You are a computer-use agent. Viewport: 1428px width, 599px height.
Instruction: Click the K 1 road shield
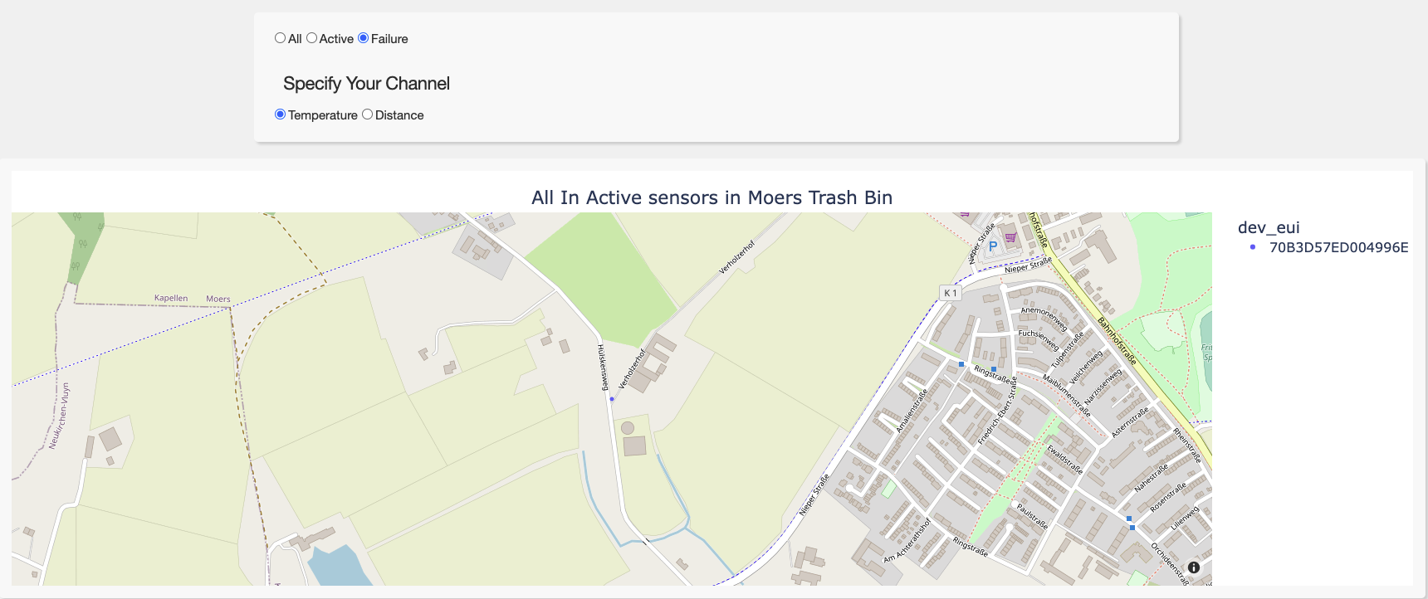(x=950, y=293)
